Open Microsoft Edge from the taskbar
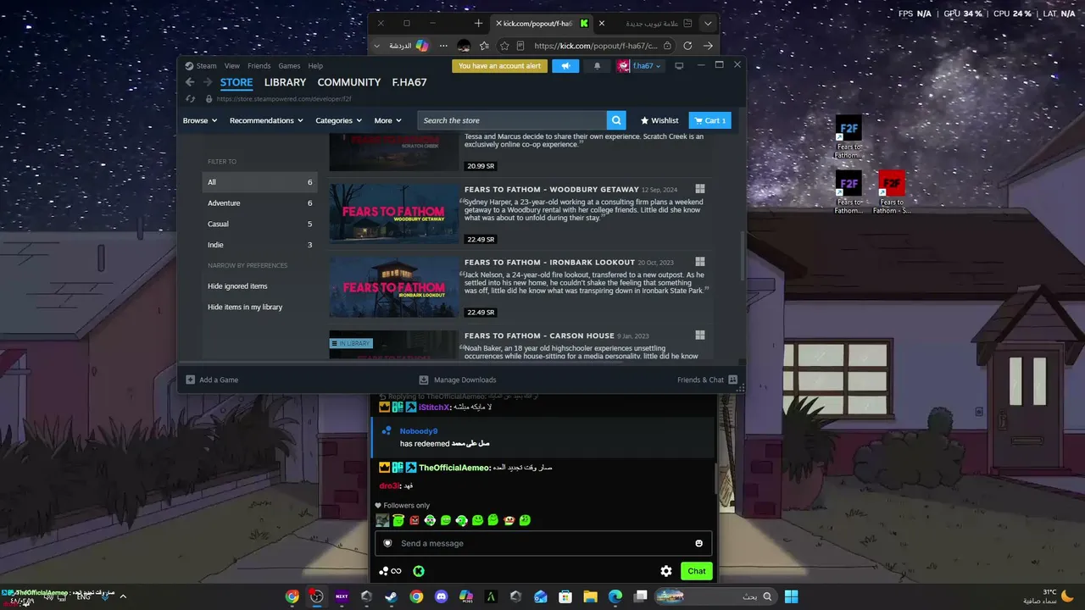Screen dimensions: 1085x610 point(615,596)
